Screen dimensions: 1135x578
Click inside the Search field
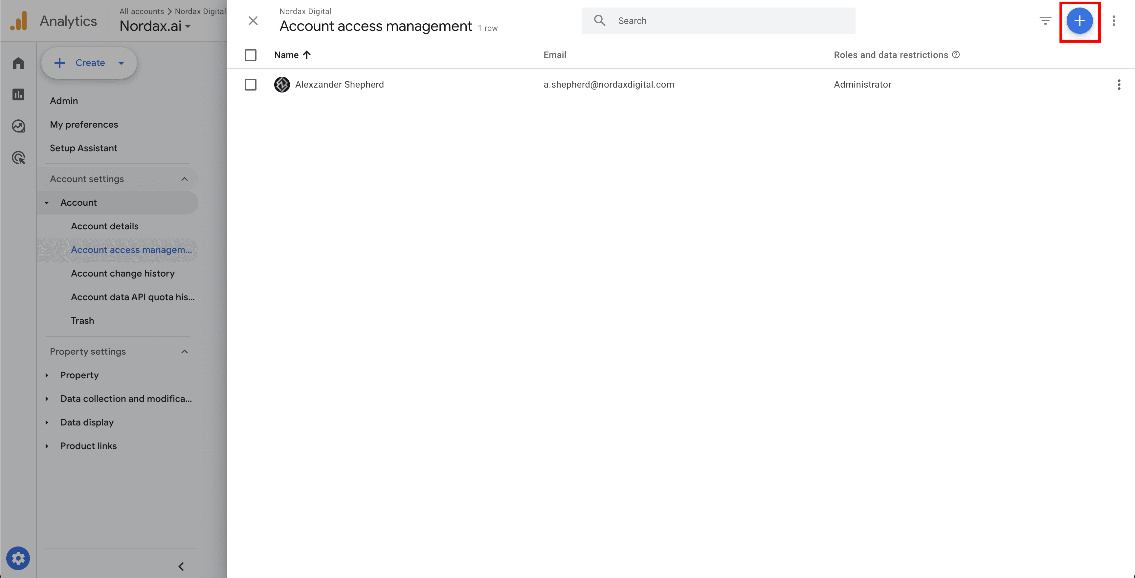718,20
